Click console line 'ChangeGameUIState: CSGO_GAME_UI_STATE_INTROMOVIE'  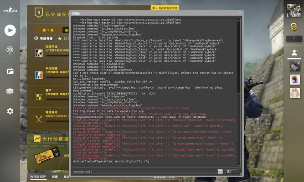[139, 117]
